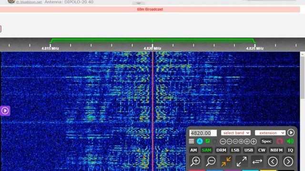
Task: Page waterfall left with circled left chevron
Action: click(273, 161)
